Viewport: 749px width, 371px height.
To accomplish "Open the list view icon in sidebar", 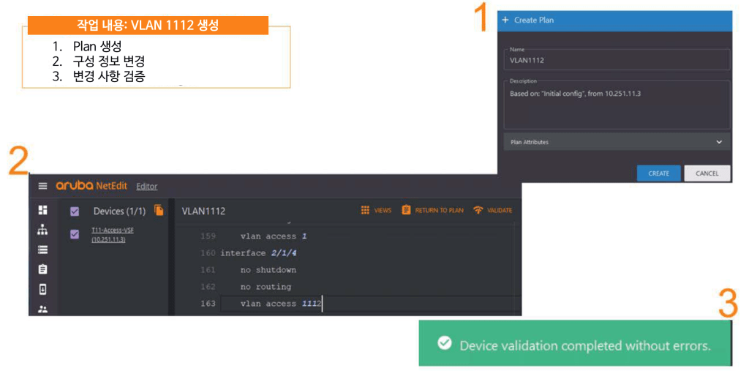I will pyautogui.click(x=42, y=250).
